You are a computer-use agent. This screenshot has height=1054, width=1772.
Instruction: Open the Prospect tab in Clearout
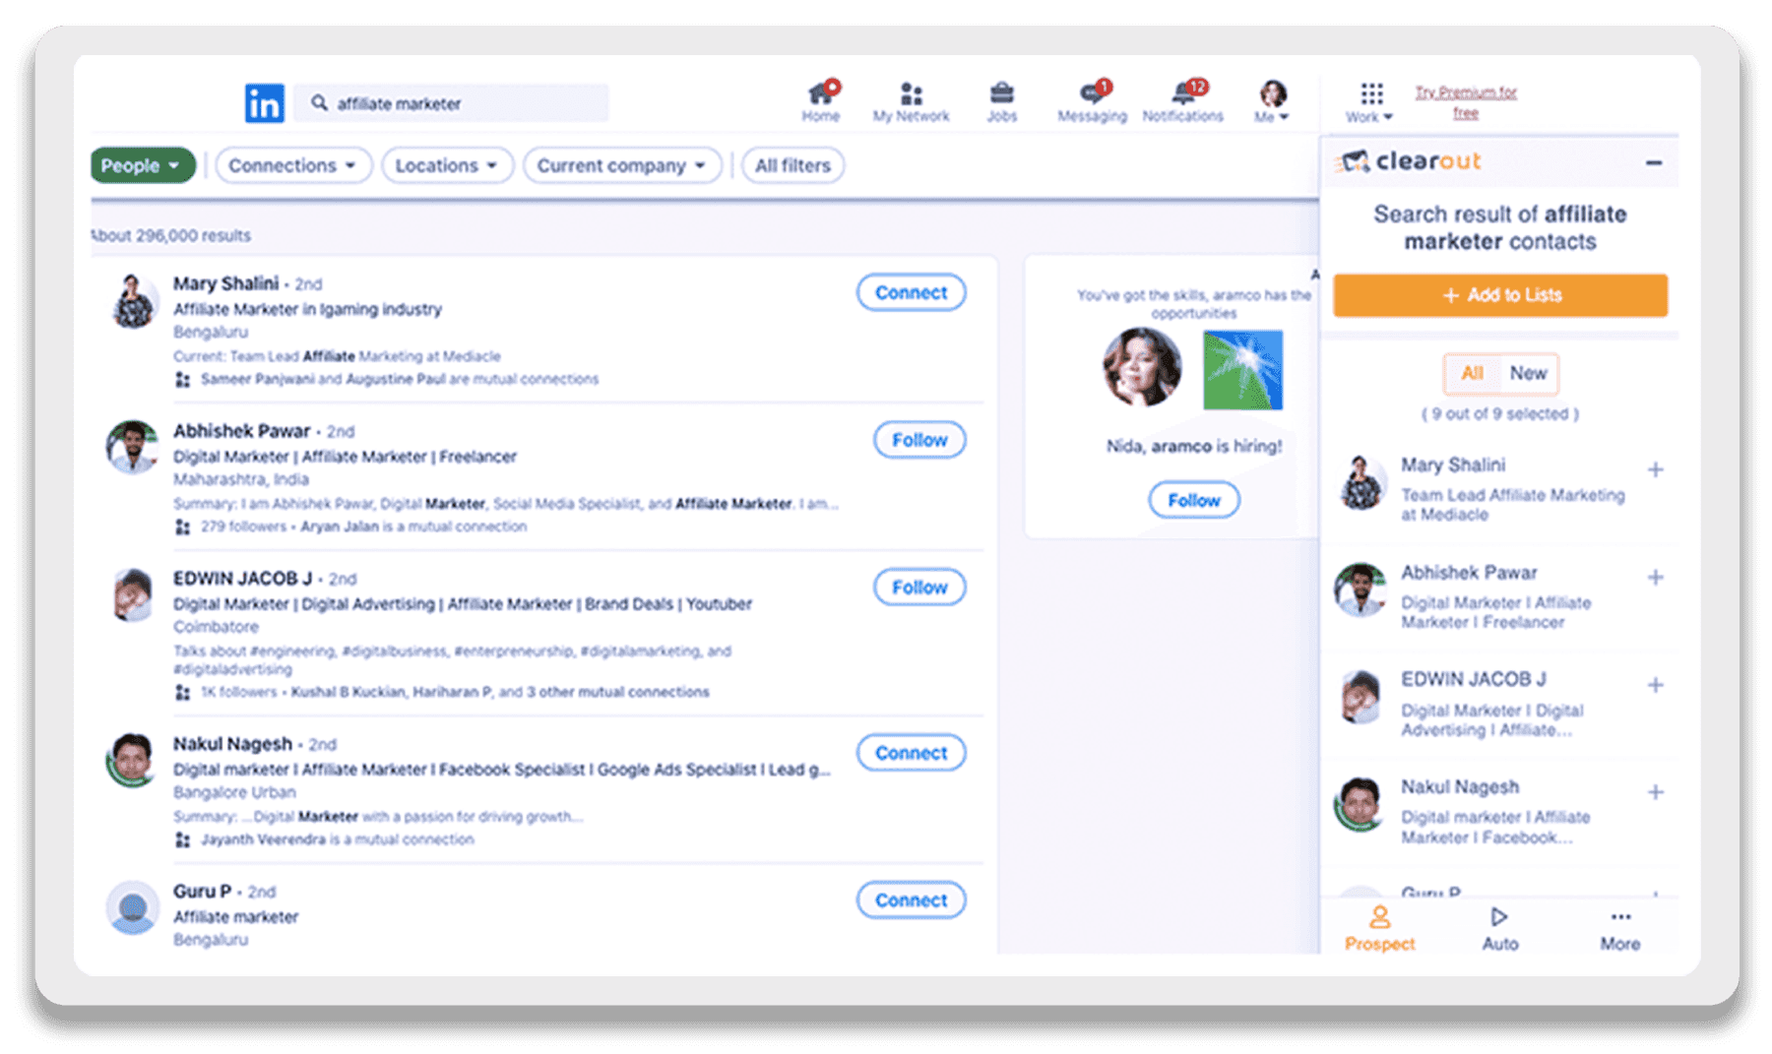point(1380,929)
